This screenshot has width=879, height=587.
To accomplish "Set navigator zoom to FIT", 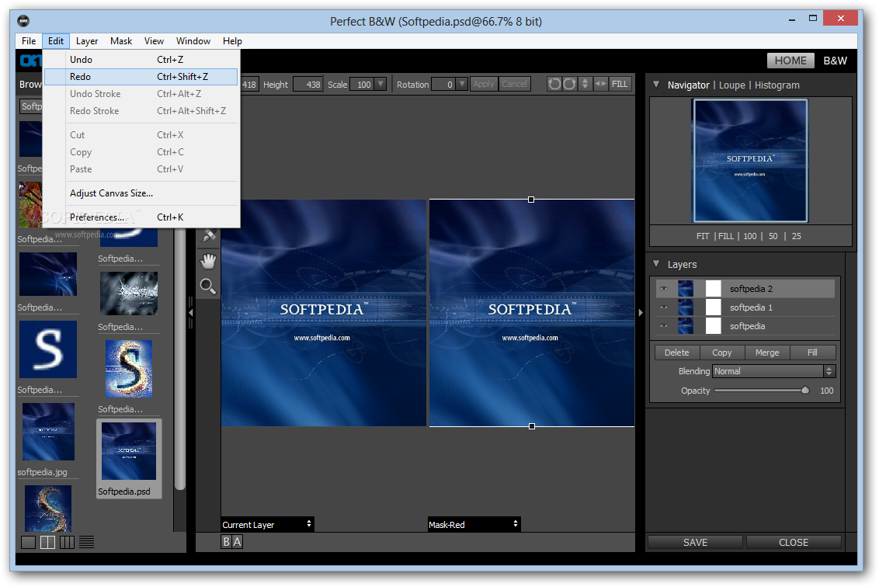I will tap(703, 237).
